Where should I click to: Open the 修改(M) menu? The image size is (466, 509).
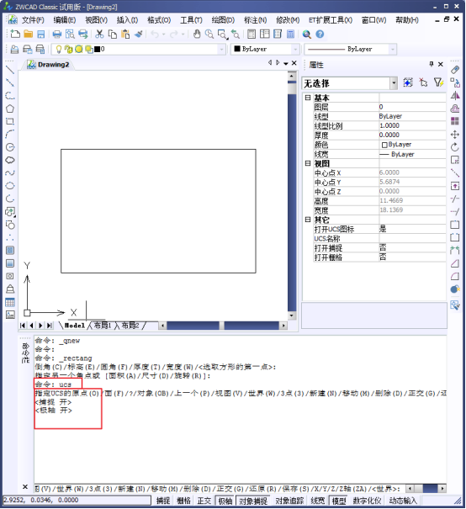pos(288,20)
